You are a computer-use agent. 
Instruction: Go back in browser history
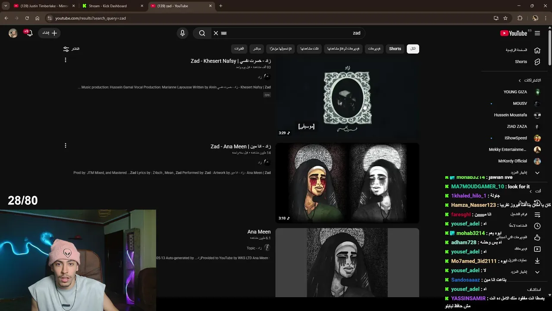tap(6, 18)
